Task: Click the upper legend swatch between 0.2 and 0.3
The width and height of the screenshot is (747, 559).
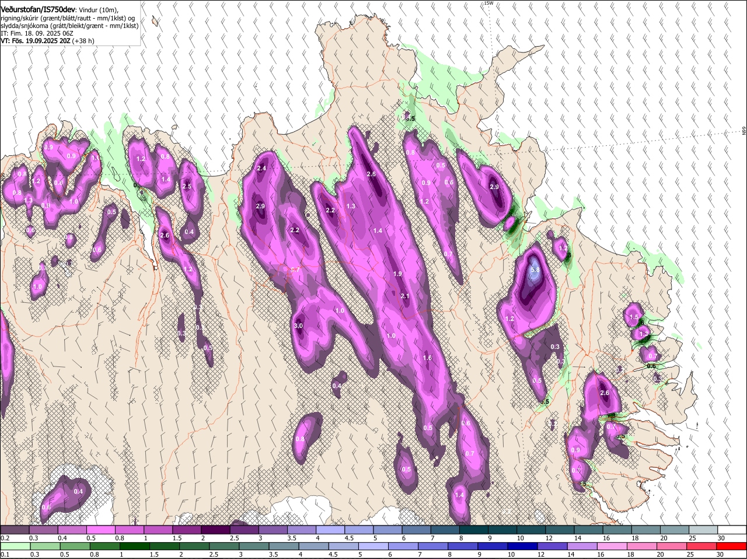Action: [15, 529]
